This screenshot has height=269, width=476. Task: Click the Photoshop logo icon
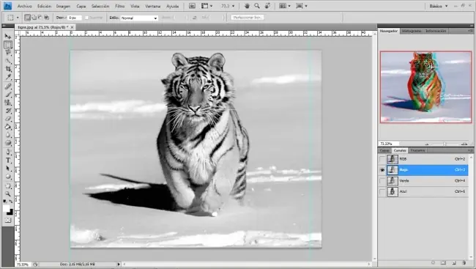click(x=7, y=6)
